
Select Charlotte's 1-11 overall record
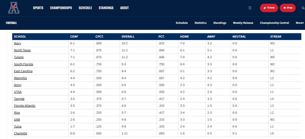tap(125, 133)
